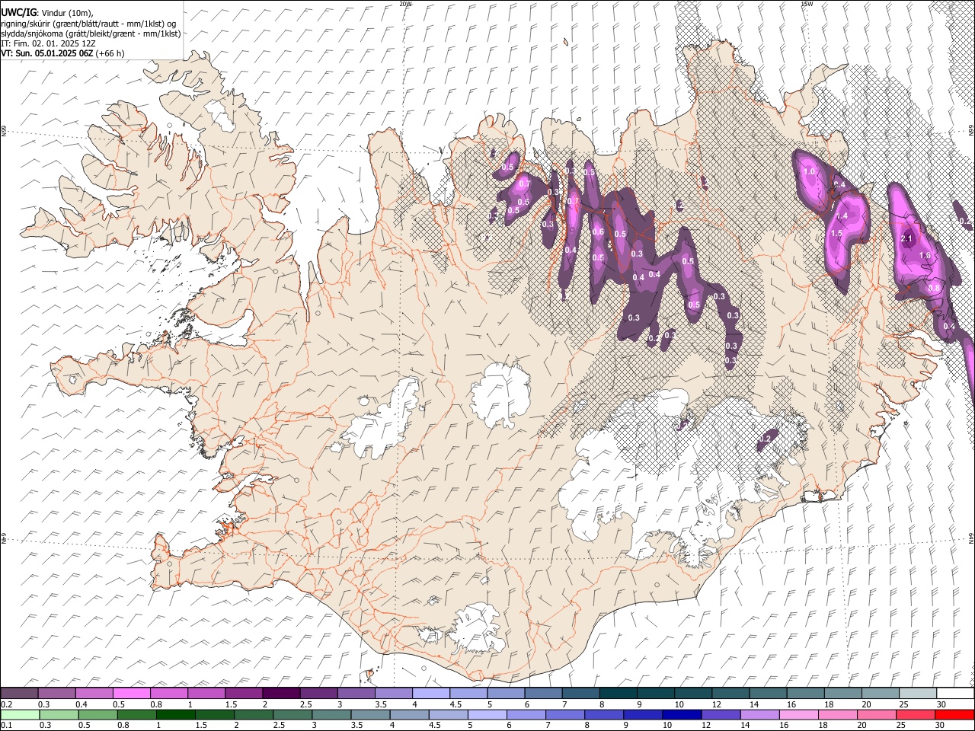975x731 pixels.
Task: Pick the darkest purple 2 mm snow swatch
Action: (281, 694)
